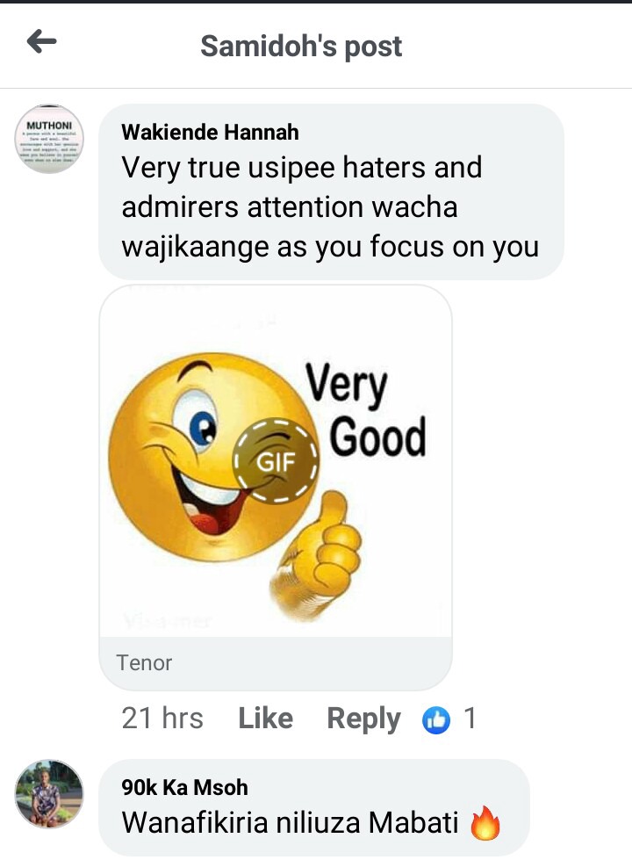Viewport: 632px width, 867px height.
Task: Reply to Wakiende Hannah's comment
Action: pyautogui.click(x=363, y=719)
